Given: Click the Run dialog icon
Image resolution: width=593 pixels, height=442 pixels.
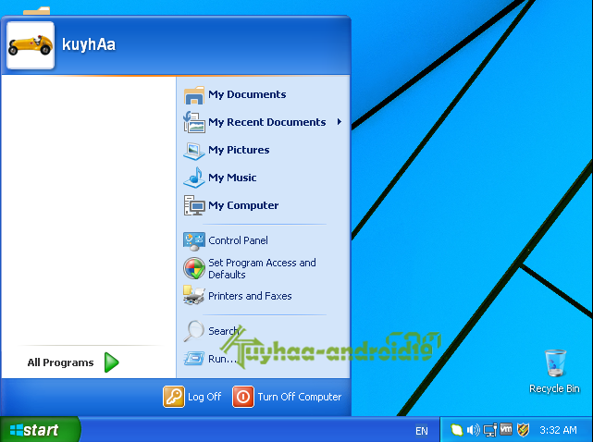Looking at the screenshot, I should point(194,358).
